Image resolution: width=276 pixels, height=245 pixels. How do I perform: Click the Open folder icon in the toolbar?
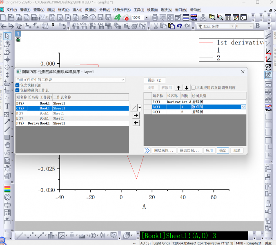tap(85, 18)
